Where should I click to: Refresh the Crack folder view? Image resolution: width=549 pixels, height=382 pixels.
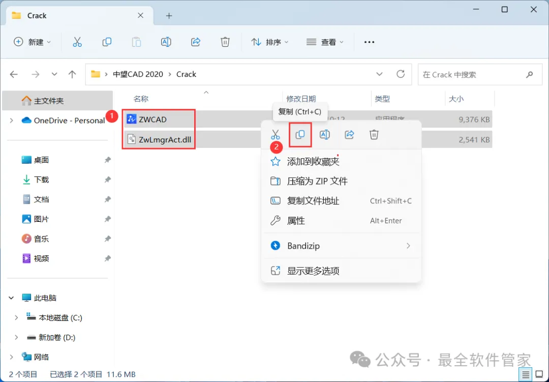coord(401,74)
